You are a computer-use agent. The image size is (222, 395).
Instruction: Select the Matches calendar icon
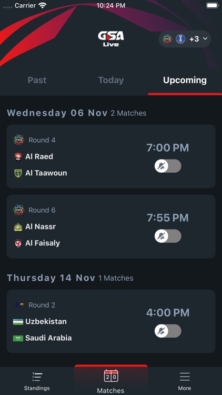(x=111, y=376)
